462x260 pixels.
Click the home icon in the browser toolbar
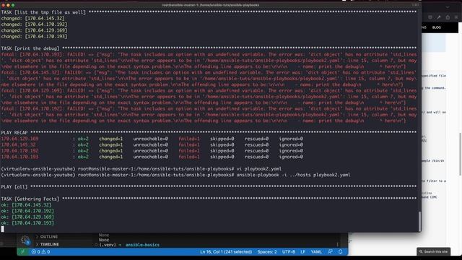click(x=448, y=17)
